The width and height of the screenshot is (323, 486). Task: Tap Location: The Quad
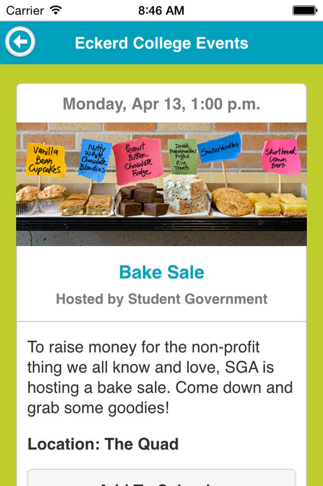103,444
